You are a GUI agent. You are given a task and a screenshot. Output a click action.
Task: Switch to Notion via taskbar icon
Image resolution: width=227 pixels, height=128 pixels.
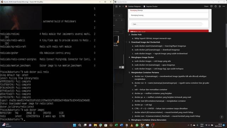pyautogui.click(x=127, y=125)
